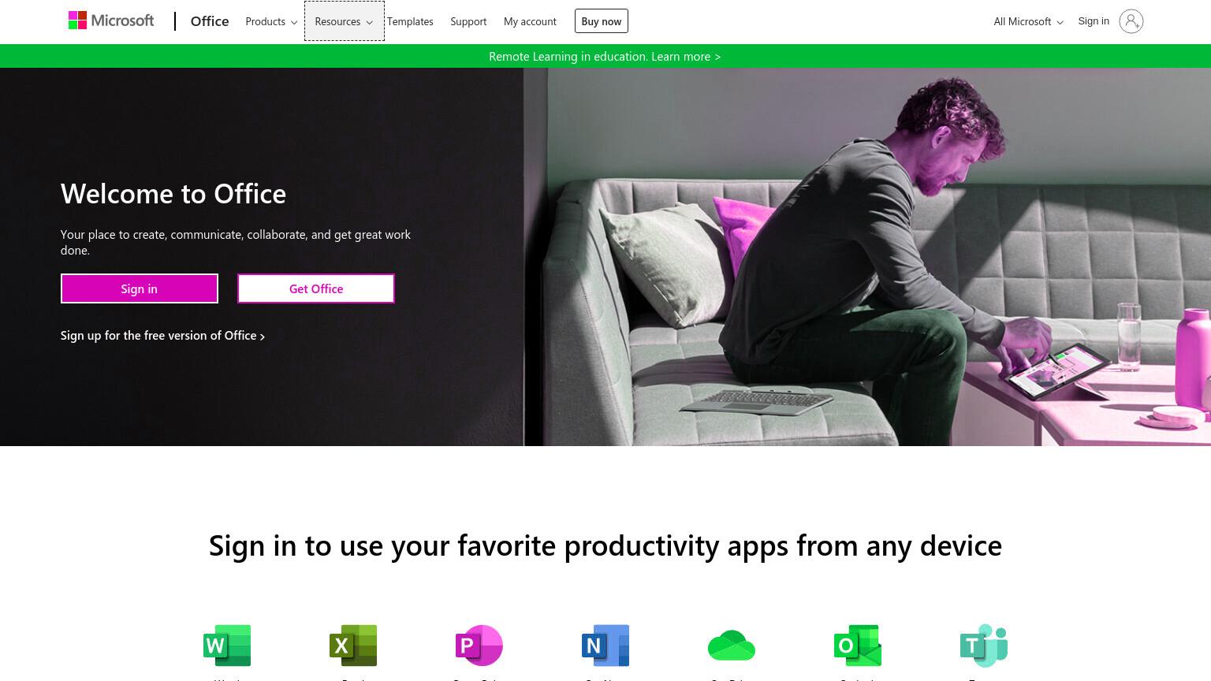Click the Microsoft logo

tap(111, 20)
